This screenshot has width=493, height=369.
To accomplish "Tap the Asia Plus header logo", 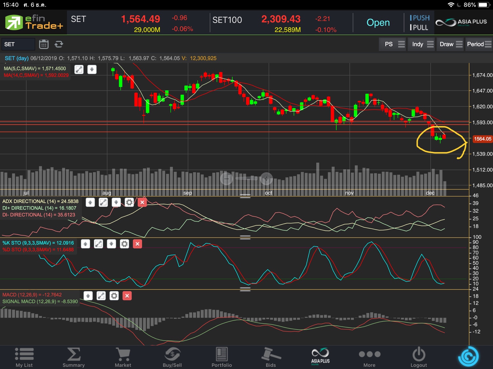I will pos(461,22).
